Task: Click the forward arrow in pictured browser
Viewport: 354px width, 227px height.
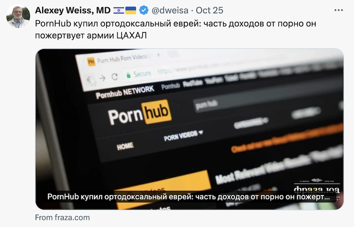Action: pyautogui.click(x=102, y=78)
